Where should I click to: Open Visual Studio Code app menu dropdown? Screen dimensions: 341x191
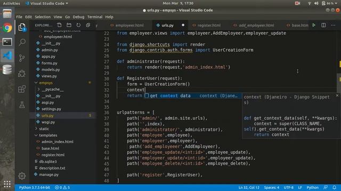(47, 3)
